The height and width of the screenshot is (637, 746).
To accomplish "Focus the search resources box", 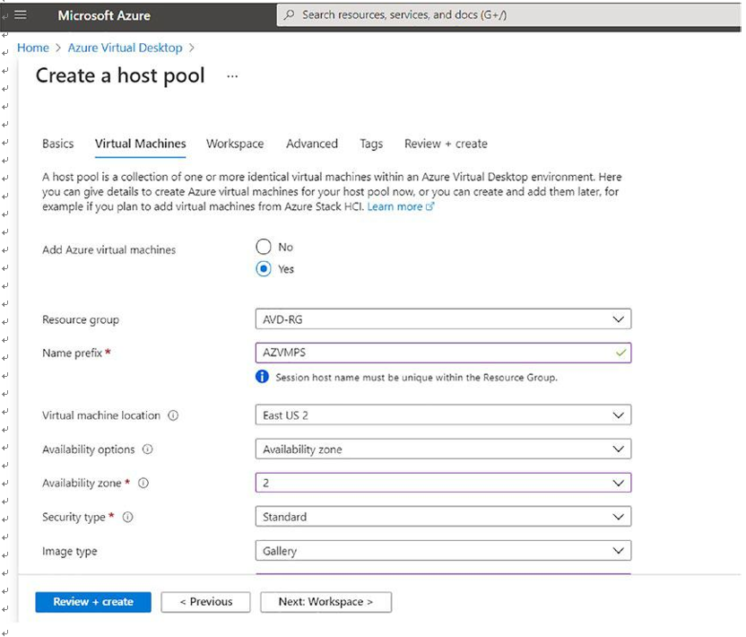I will pos(509,14).
